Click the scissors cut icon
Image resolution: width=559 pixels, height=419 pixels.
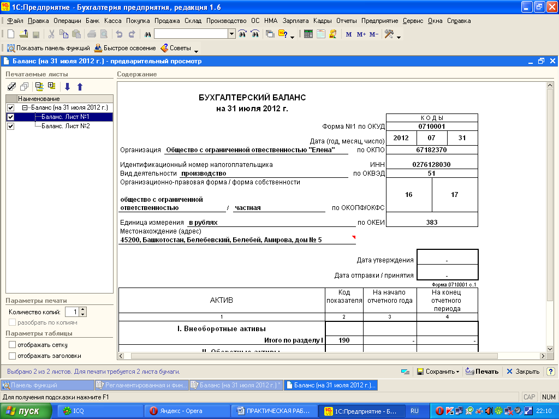[51, 34]
